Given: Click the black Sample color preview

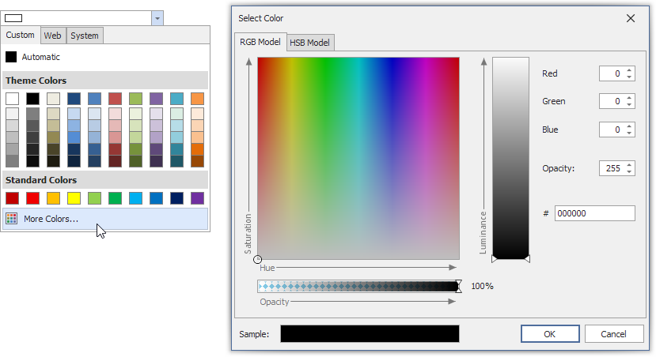Looking at the screenshot, I should (370, 334).
